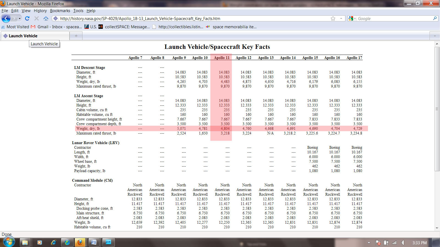Click the Firefox taskbar icon
The width and height of the screenshot is (440, 247).
coord(80,242)
